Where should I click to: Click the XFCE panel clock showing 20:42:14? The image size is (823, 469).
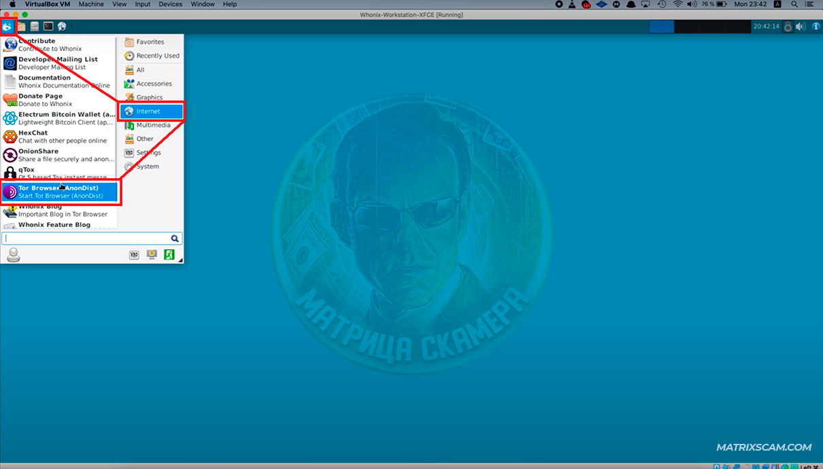766,27
